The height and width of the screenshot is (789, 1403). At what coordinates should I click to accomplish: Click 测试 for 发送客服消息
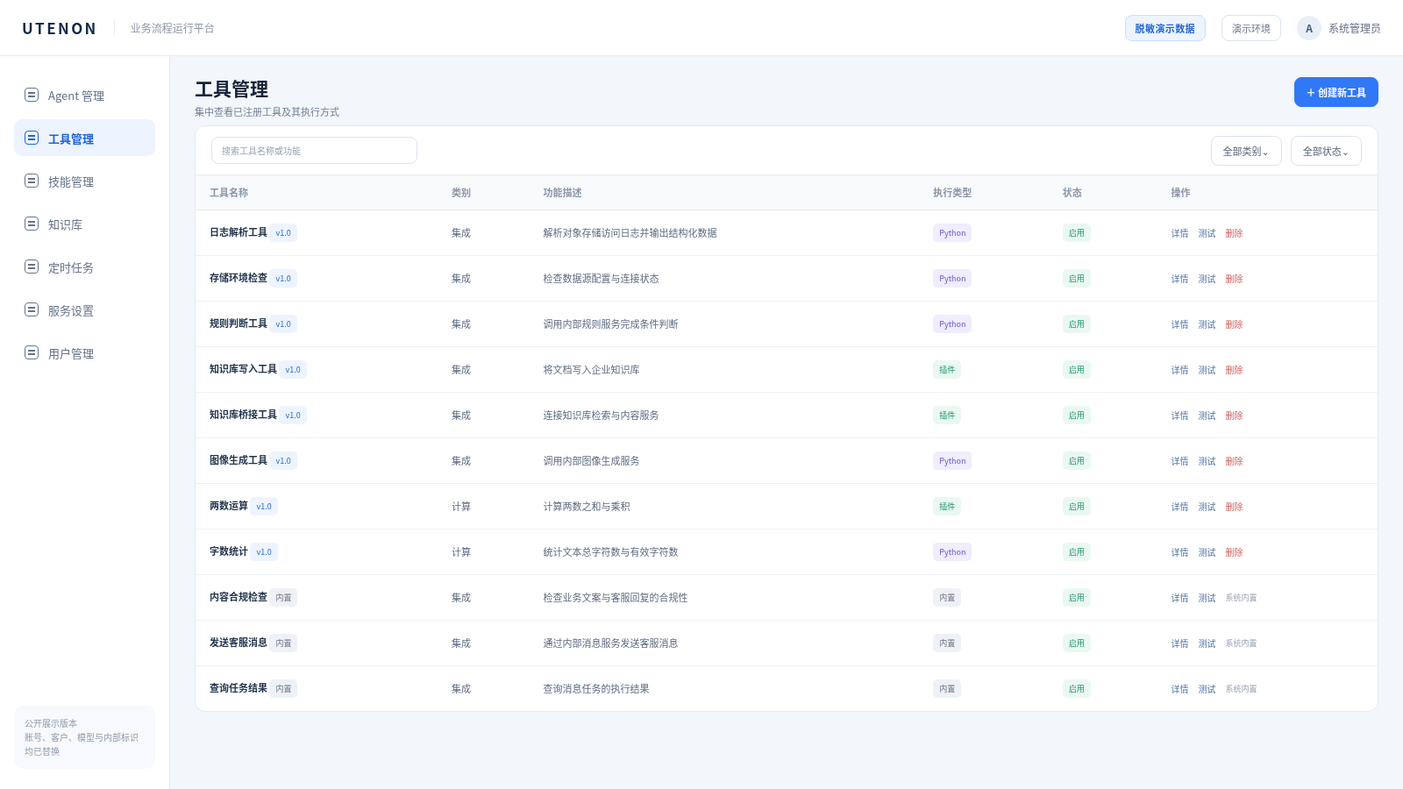pyautogui.click(x=1207, y=643)
